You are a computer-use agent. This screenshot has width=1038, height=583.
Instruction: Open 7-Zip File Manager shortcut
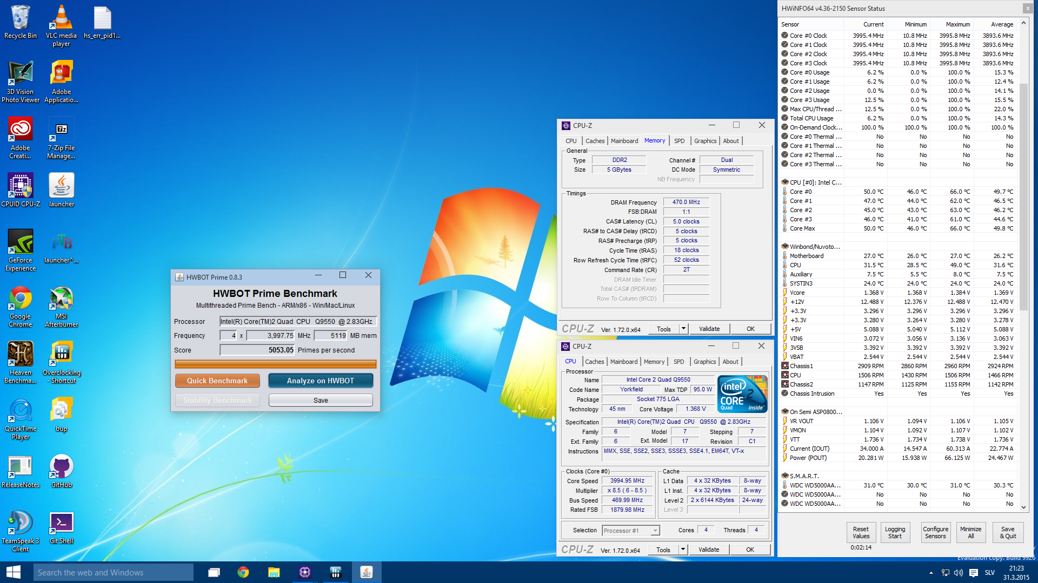[61, 138]
